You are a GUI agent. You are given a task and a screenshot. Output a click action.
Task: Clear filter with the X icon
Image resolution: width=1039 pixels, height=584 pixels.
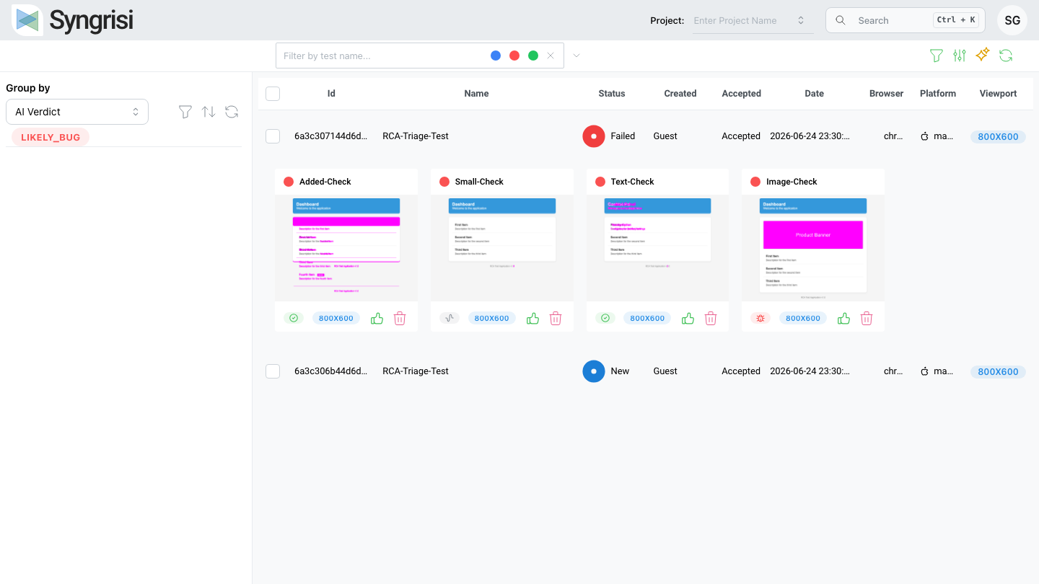[x=551, y=56]
